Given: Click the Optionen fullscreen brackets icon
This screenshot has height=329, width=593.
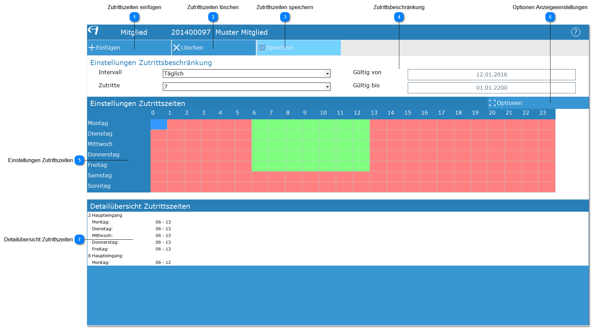Looking at the screenshot, I should tap(492, 103).
